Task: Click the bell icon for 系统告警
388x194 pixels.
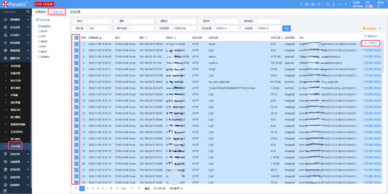Action: (x=6, y=177)
